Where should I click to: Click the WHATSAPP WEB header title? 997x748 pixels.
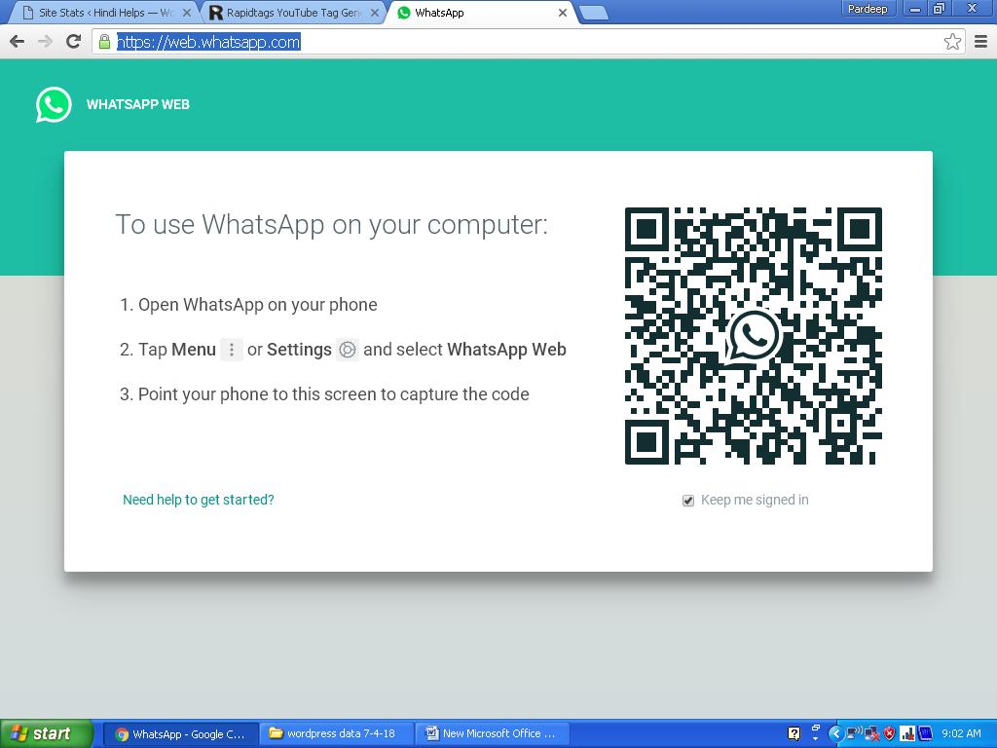click(138, 105)
